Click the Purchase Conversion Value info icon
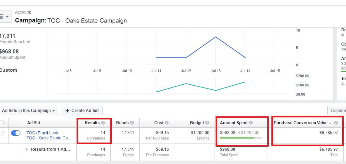The image size is (346, 164). [336, 123]
